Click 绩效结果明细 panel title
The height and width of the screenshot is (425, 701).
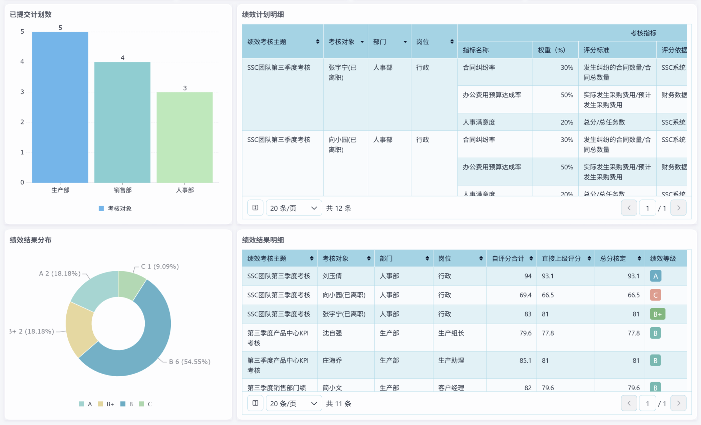point(263,240)
